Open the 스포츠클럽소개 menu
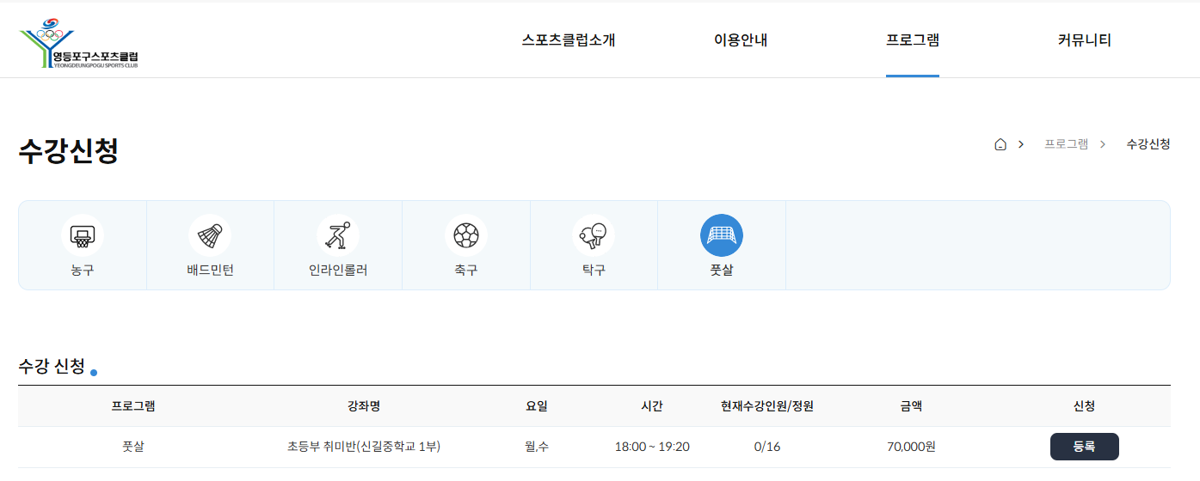1200x481 pixels. click(569, 40)
